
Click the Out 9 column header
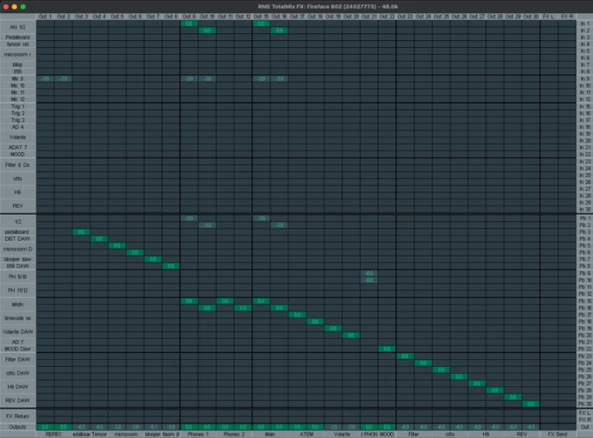tap(189, 16)
